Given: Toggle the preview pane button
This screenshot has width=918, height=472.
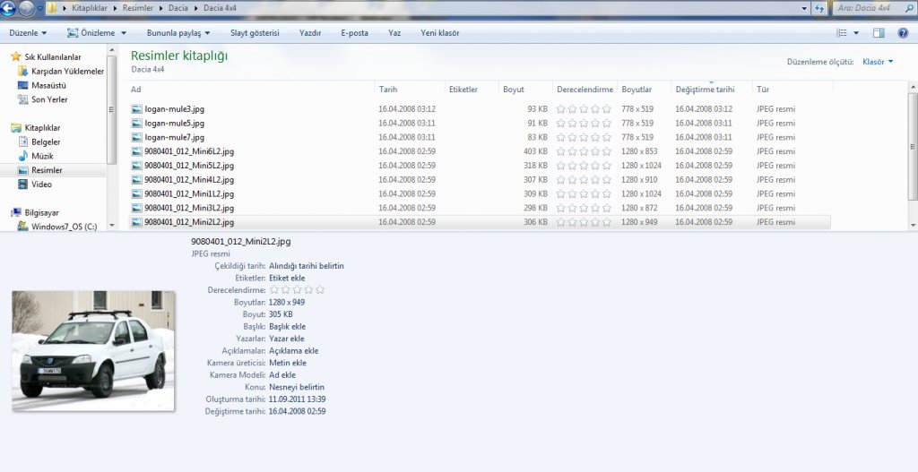Looking at the screenshot, I should pyautogui.click(x=879, y=33).
